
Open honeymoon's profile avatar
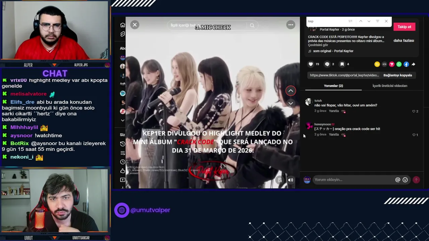[309, 126]
